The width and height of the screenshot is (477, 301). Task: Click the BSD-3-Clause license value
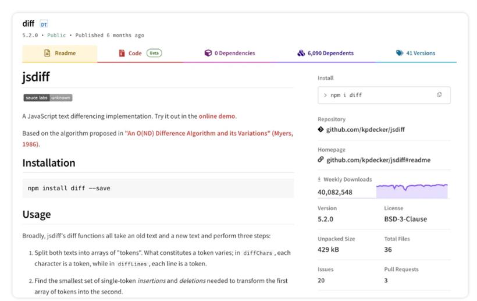pos(405,219)
